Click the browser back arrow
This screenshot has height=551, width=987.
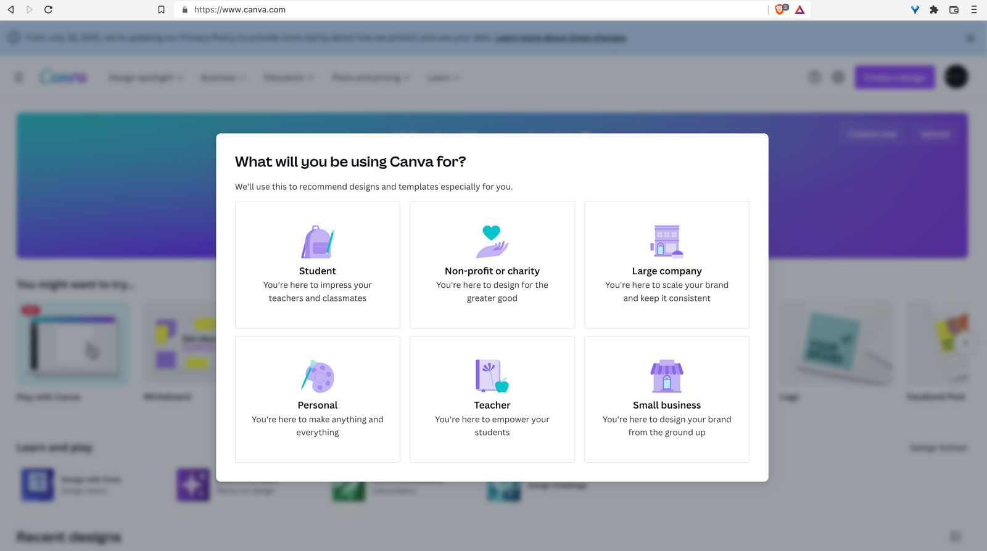click(10, 10)
